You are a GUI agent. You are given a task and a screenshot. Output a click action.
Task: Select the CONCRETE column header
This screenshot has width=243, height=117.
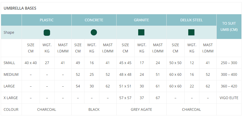click(x=94, y=20)
